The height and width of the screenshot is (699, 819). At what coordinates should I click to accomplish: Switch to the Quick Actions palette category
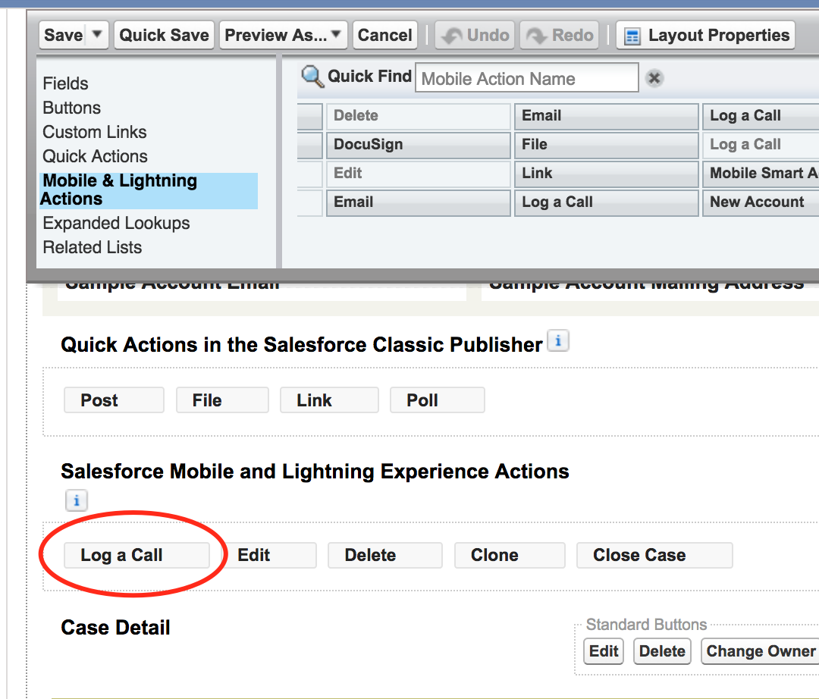(x=95, y=156)
